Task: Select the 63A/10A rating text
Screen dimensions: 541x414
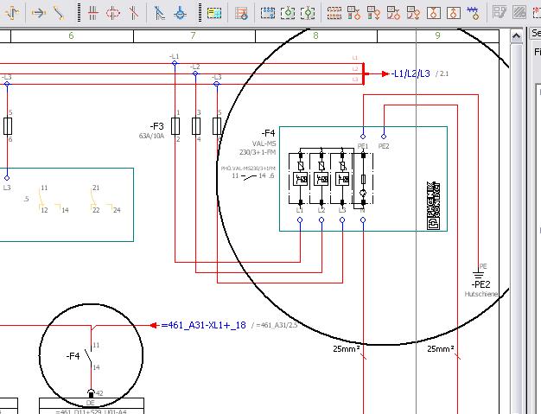Action: pos(151,136)
